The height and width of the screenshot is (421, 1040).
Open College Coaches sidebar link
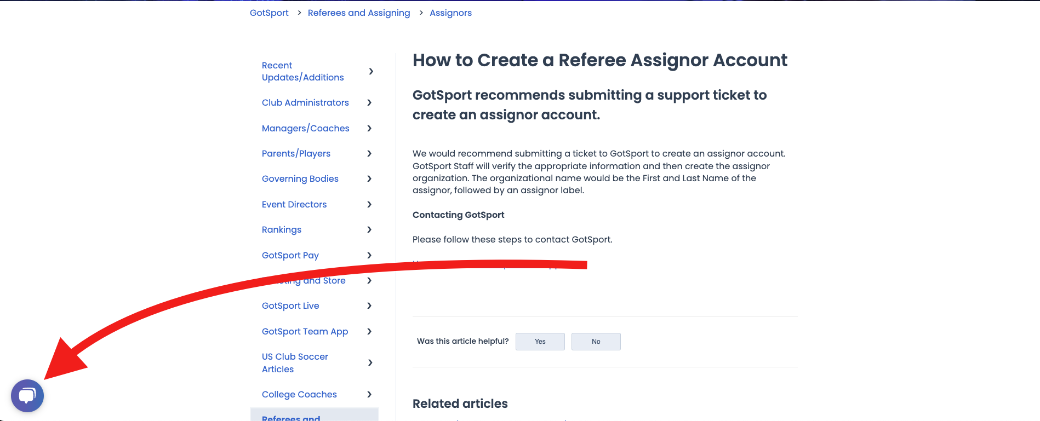point(299,394)
